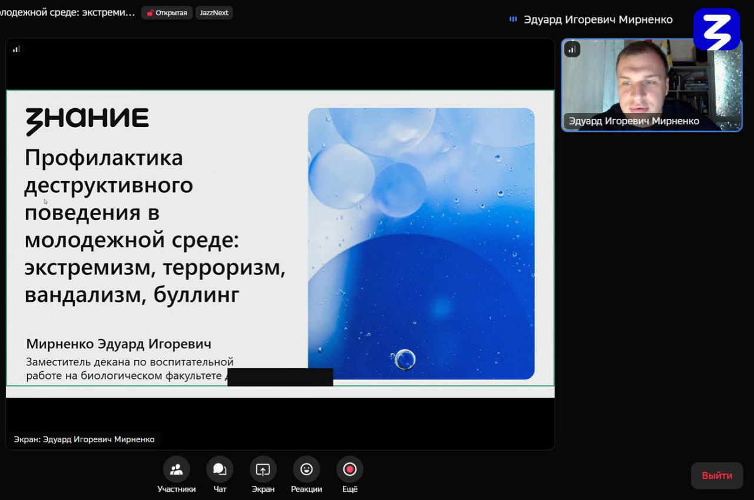Click the speaking indicator beside the speaker name
Image resolution: width=754 pixels, height=500 pixels.
click(513, 19)
